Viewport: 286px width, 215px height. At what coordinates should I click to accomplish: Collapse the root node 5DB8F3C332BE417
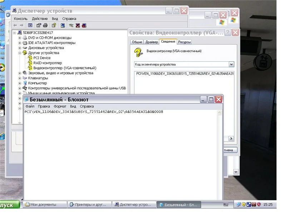coord(14,33)
